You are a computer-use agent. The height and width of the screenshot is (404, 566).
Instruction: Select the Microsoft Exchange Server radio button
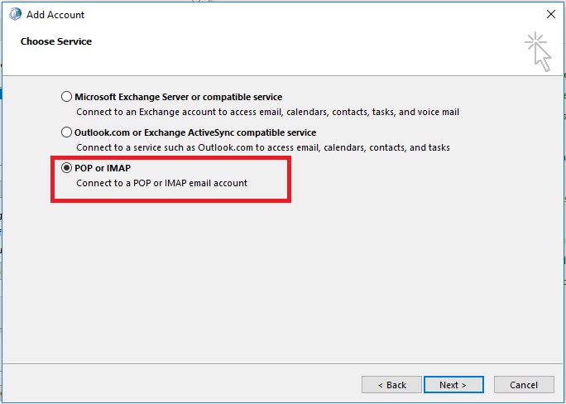66,97
